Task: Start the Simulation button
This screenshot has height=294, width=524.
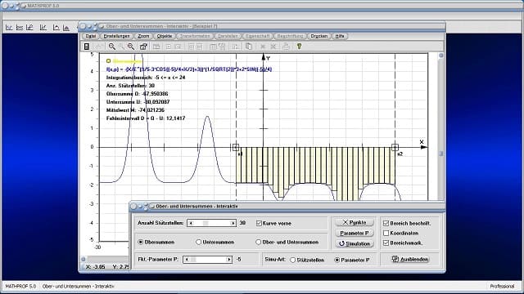Action: (355, 243)
